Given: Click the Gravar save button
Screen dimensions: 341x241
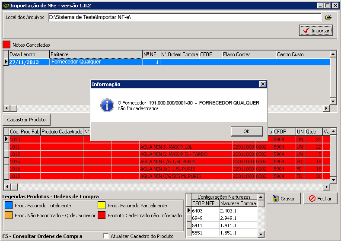Looking at the screenshot, I should tap(284, 199).
